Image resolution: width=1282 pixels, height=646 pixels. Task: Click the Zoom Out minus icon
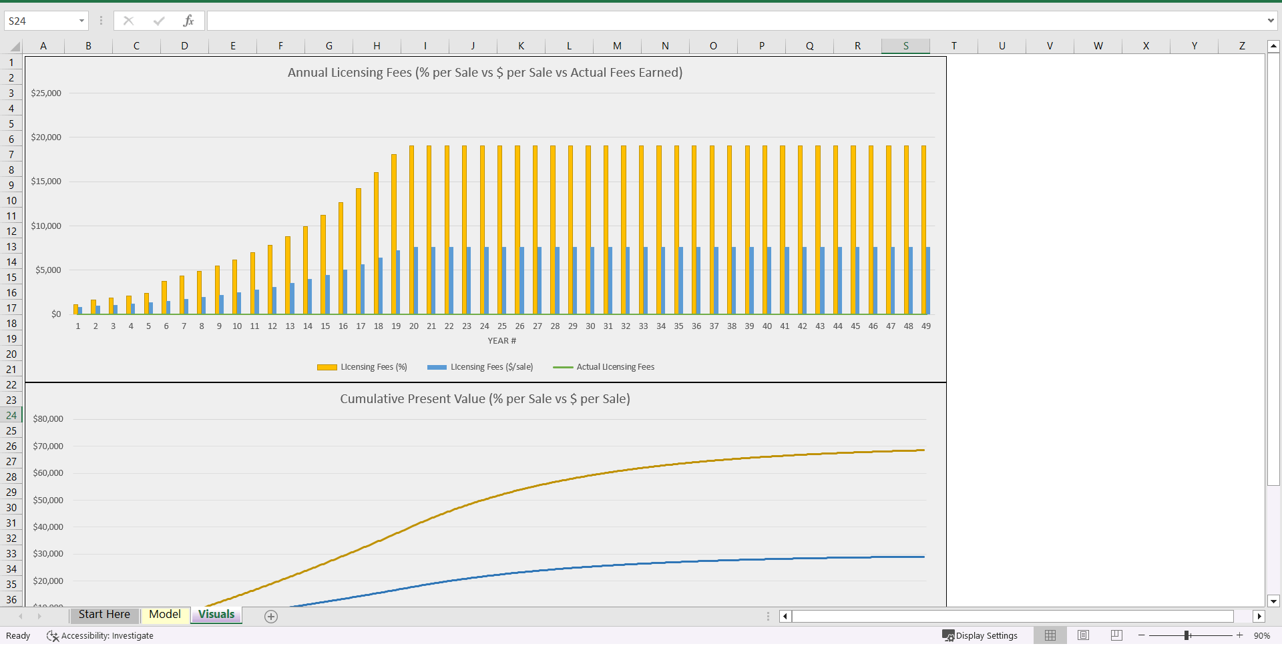tap(1141, 635)
